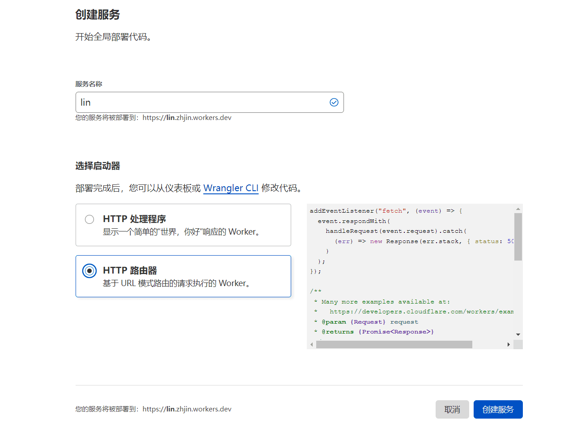
Task: Click the 选择启动器 section heading
Action: (x=98, y=166)
